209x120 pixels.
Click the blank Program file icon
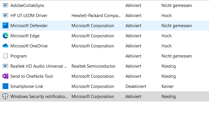(x=5, y=56)
